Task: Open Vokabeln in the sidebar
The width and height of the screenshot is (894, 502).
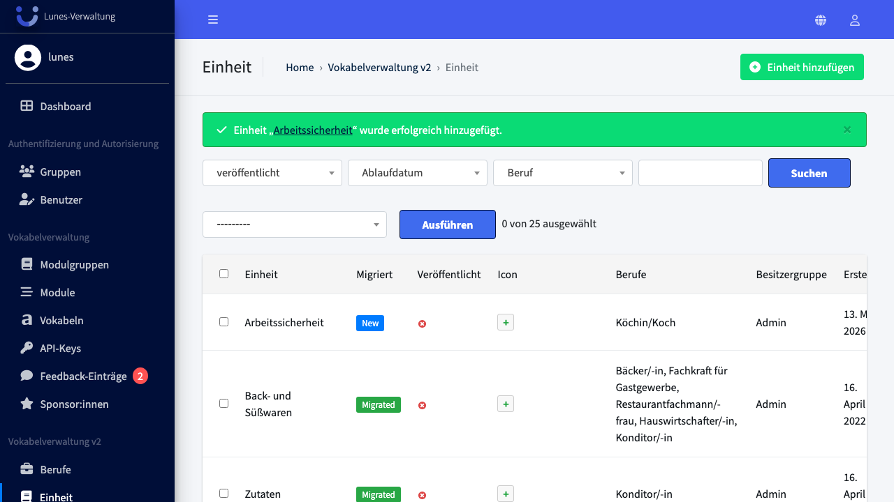Action: (x=87, y=320)
